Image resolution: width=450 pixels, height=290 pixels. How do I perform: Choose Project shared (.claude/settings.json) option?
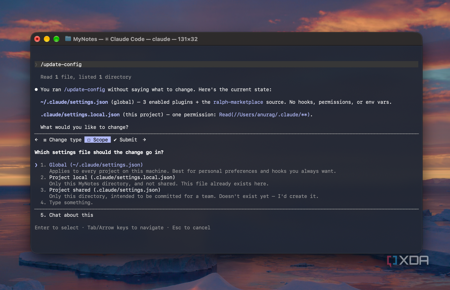(105, 190)
